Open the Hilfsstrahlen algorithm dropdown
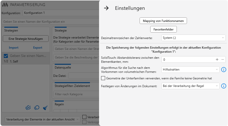 tap(190, 70)
